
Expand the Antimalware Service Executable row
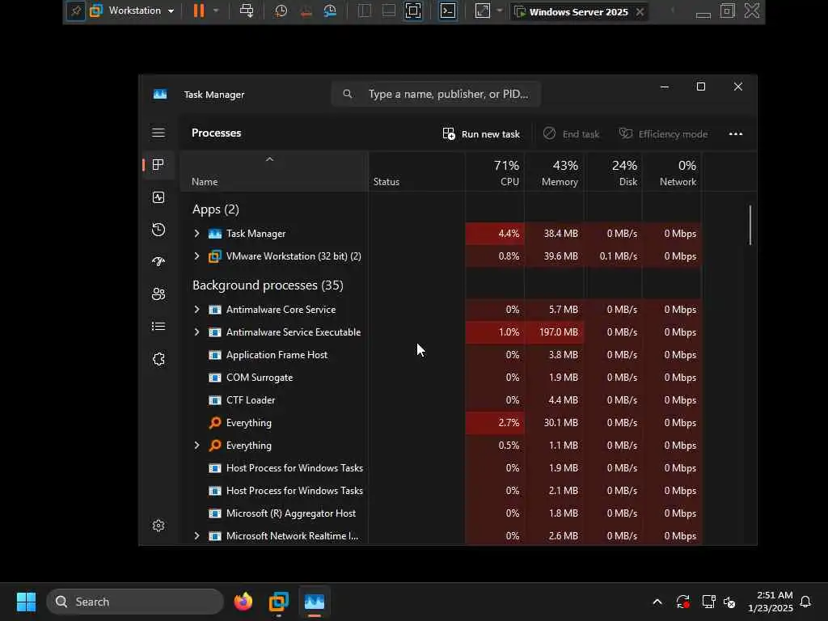[197, 332]
